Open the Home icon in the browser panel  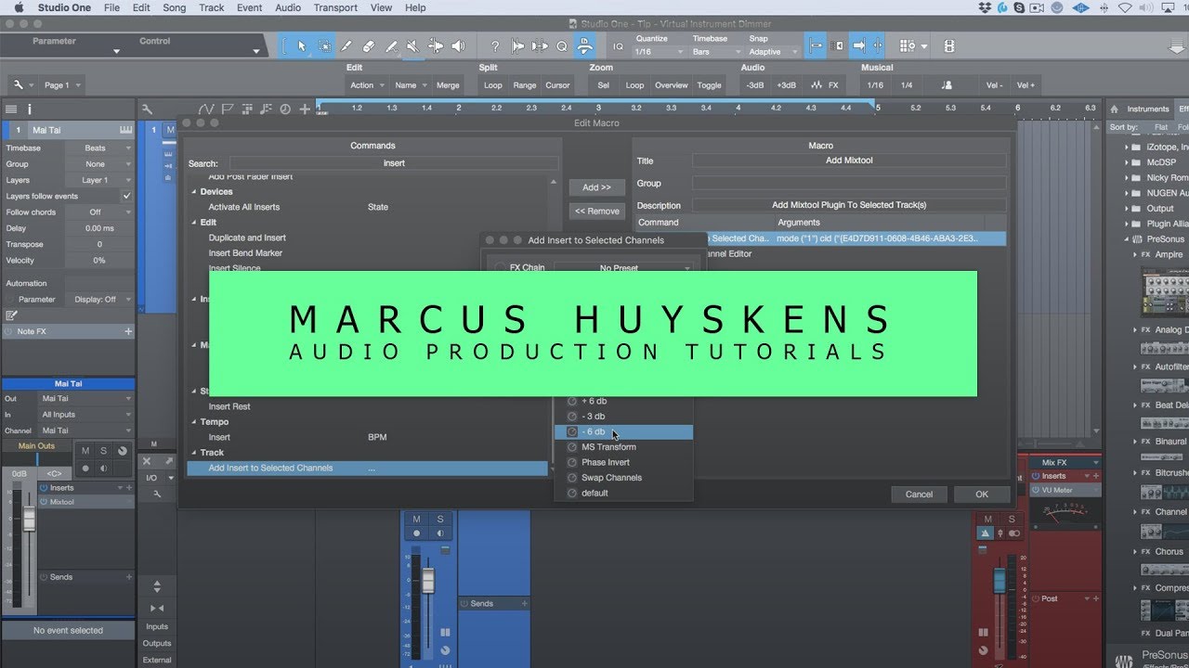pyautogui.click(x=1115, y=109)
